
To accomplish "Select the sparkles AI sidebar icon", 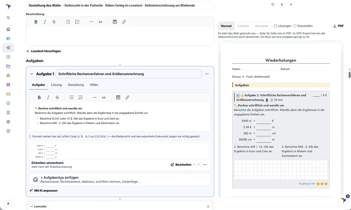I will pyautogui.click(x=8, y=48).
